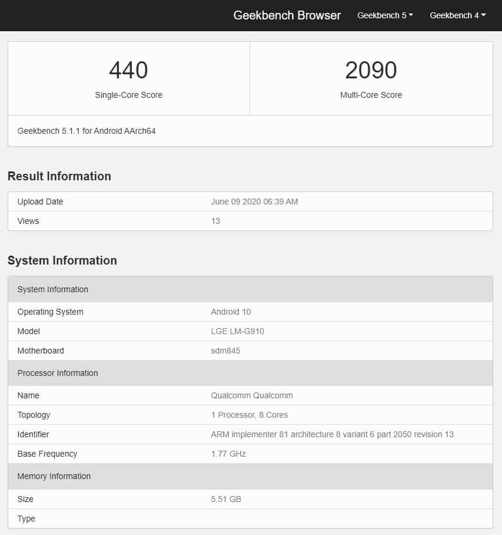Viewport: 502px width, 535px height.
Task: Expand the Geekbench 4 dropdown menu
Action: [x=457, y=15]
